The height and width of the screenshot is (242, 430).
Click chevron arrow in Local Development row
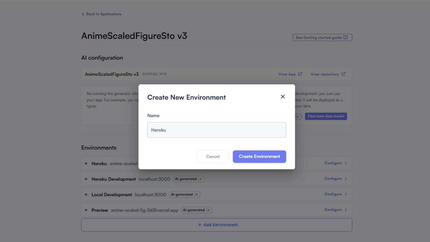[346, 194]
